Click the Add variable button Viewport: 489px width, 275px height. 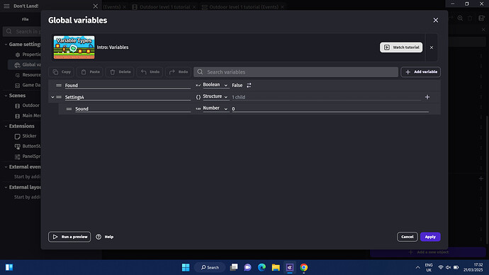421,72
